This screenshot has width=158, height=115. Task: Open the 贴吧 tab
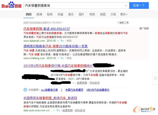[50, 14]
